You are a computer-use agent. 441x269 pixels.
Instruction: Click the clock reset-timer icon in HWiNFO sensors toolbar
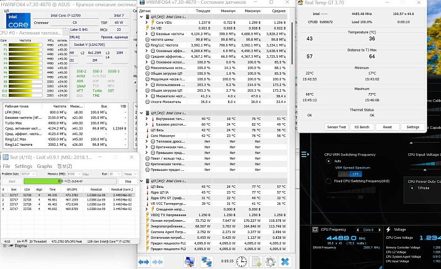[x=241, y=262]
